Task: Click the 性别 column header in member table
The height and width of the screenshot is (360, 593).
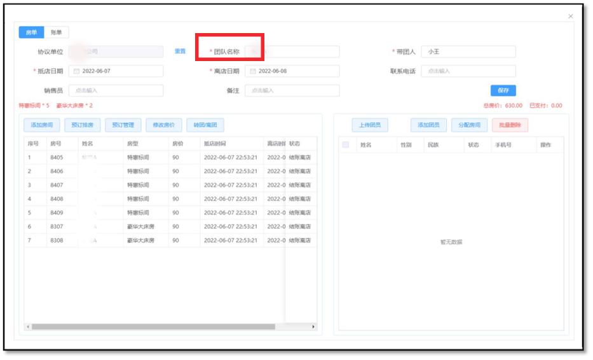Action: [x=406, y=144]
